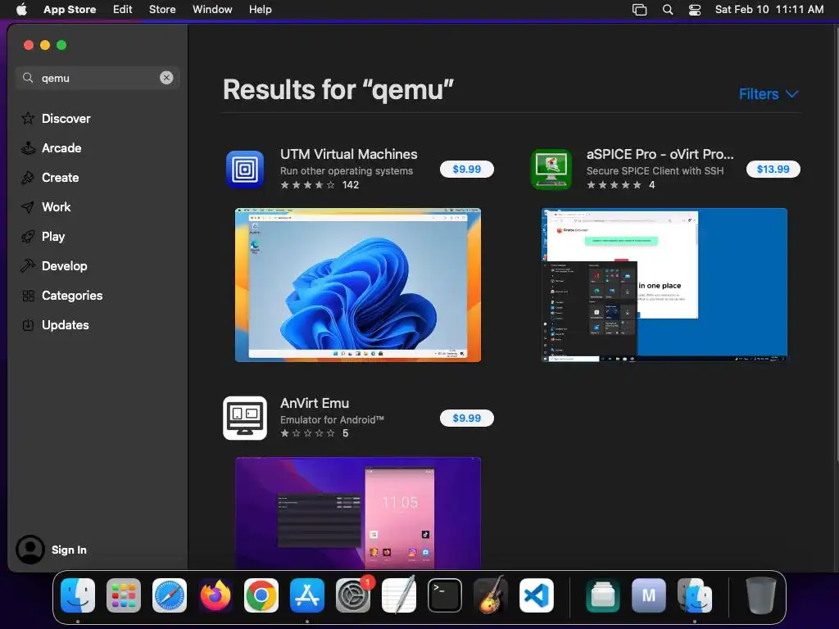
Task: Open the Store menu
Action: [x=162, y=10]
